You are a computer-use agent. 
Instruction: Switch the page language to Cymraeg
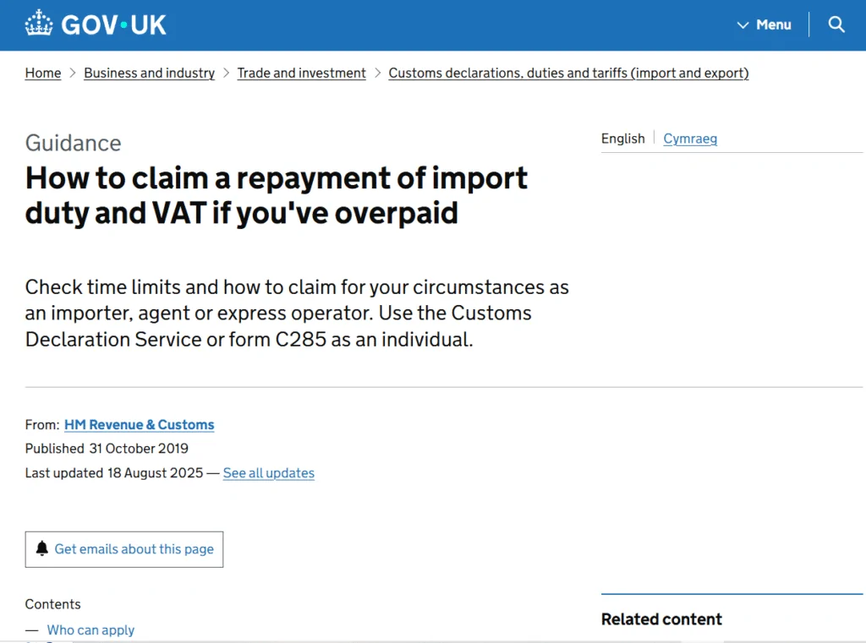[690, 139]
